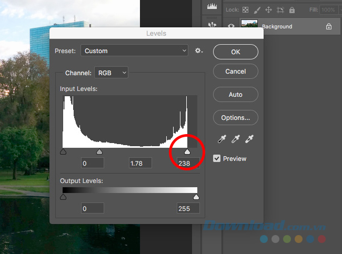The image size is (342, 254).
Task: Click the output highlights field showing 255
Action: pyautogui.click(x=188, y=208)
